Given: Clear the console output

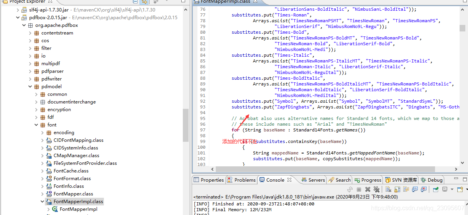Looking at the screenshot, I should (388, 189).
